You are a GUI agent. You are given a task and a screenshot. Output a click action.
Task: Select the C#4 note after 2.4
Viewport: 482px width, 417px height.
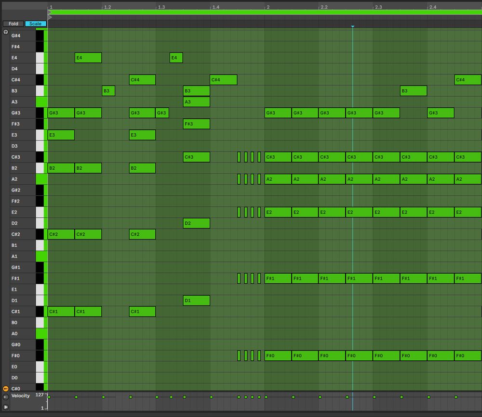pos(468,80)
